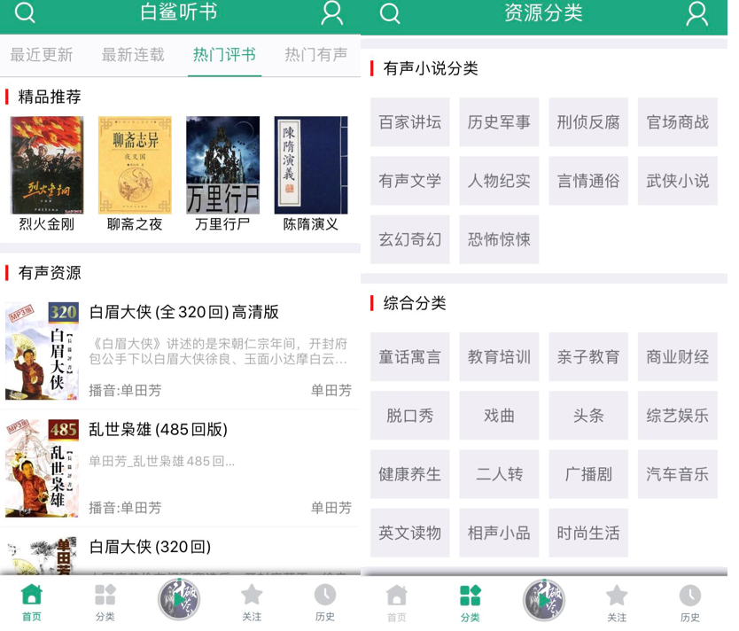Open the 烈火金刚 book cover
This screenshot has width=739, height=631.
(x=47, y=165)
